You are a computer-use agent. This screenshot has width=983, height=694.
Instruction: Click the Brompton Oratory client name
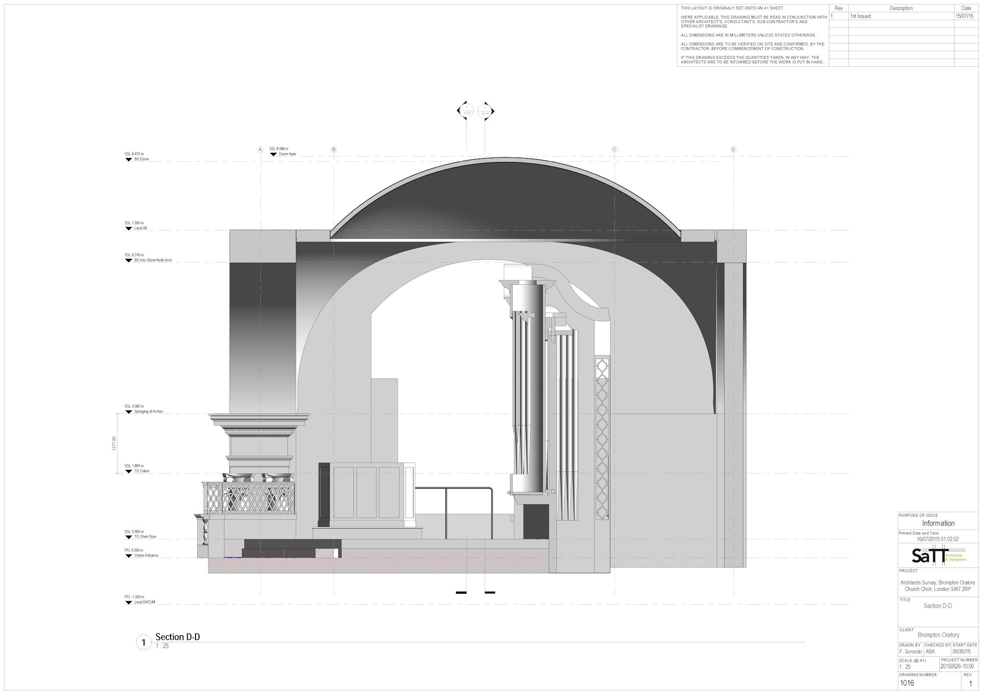[x=938, y=635]
